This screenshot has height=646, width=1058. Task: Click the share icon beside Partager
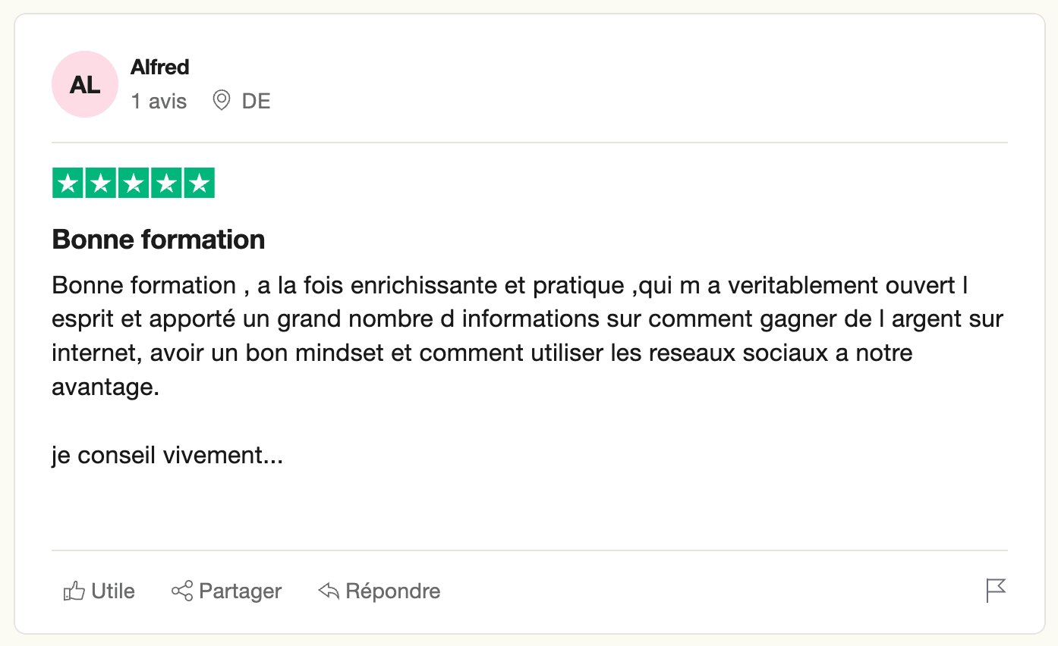pos(182,591)
